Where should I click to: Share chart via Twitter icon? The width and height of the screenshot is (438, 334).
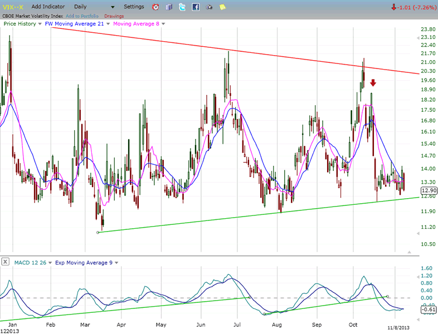point(182,7)
